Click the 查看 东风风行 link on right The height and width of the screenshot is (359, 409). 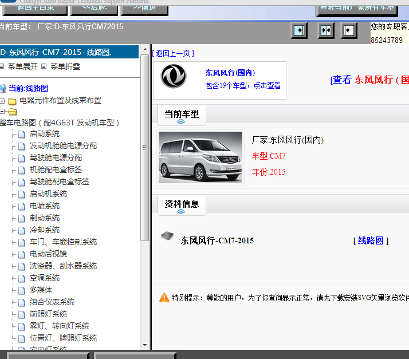(x=369, y=80)
